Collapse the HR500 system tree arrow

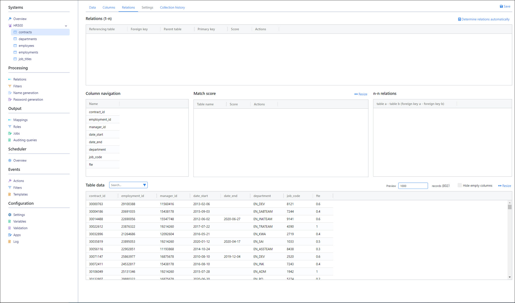coord(66,26)
